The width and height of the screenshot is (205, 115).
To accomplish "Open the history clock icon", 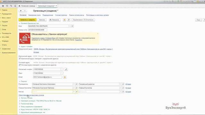I will point(7,6).
